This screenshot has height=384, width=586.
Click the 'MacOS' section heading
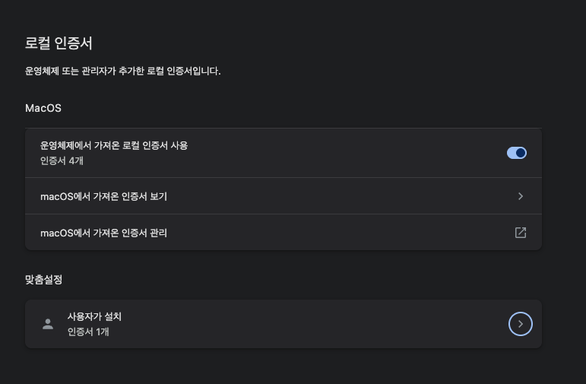click(x=43, y=108)
